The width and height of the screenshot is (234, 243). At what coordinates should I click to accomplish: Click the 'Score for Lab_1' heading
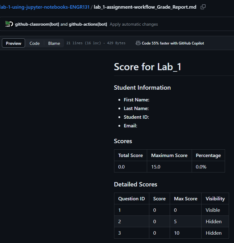coord(147,67)
